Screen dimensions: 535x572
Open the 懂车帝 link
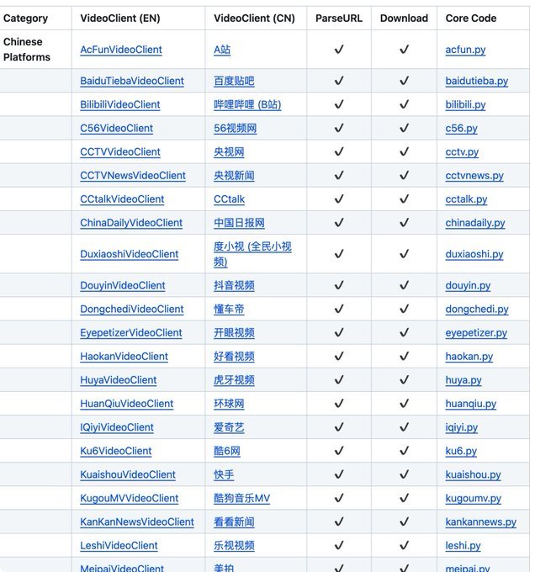229,310
